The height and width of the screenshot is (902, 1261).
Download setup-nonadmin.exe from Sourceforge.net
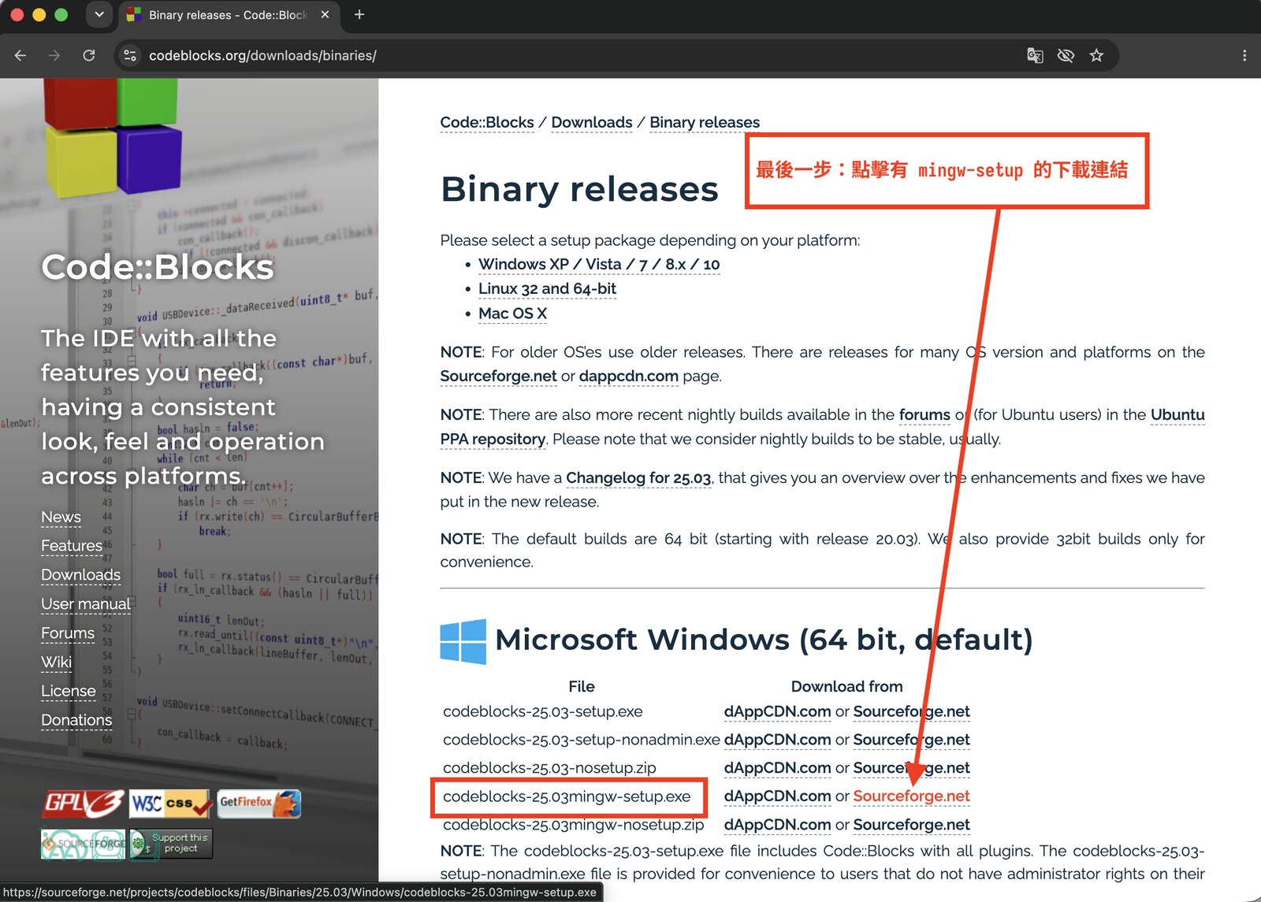(912, 740)
